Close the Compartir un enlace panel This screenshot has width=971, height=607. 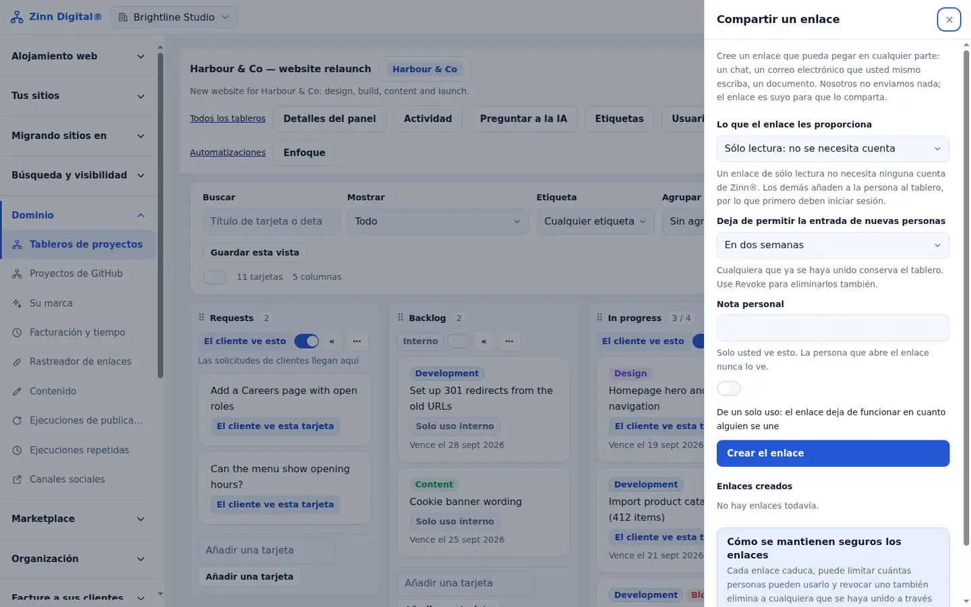click(x=949, y=20)
